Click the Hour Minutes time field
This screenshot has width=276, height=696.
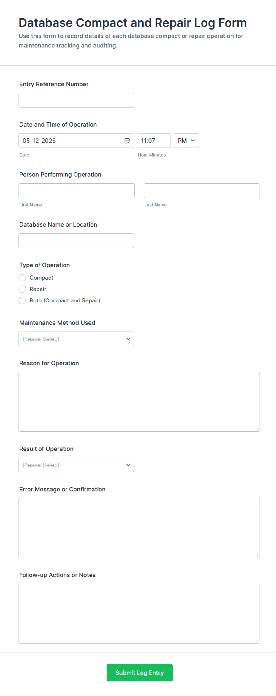tap(154, 141)
